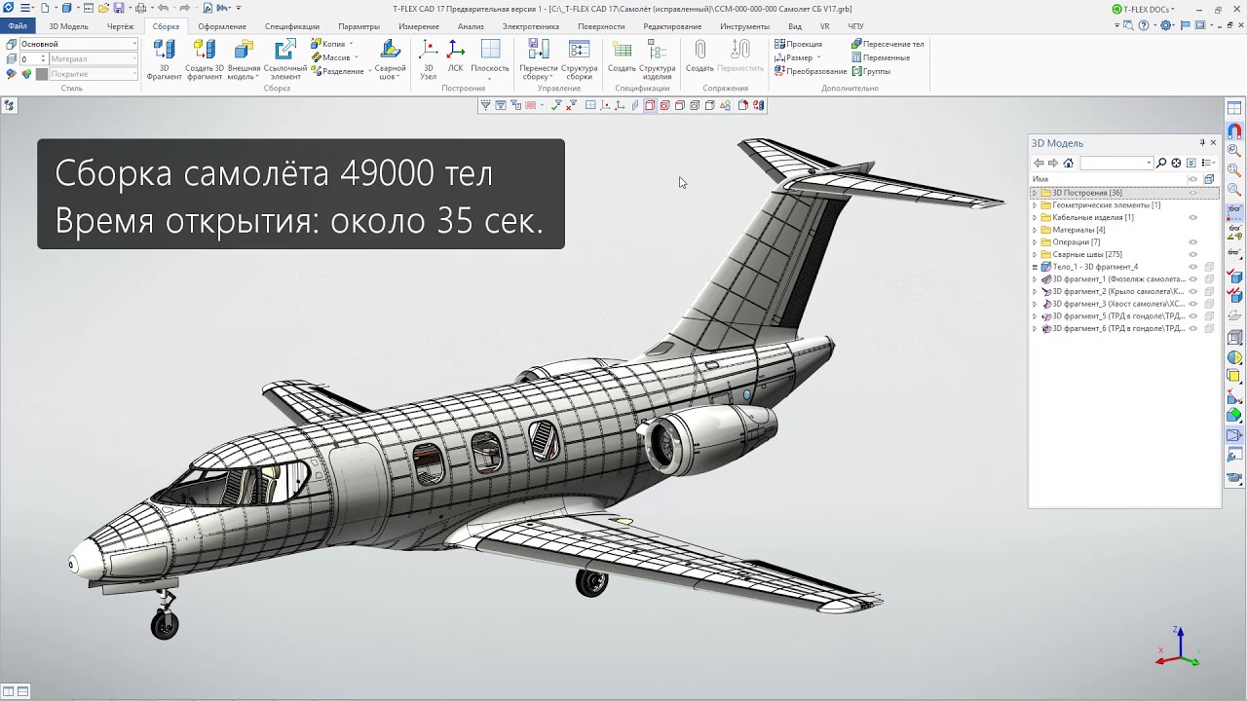Toggle visibility of 3D фрагмент_2 (Крыло самолета)
The width and height of the screenshot is (1247, 701).
pos(1192,291)
